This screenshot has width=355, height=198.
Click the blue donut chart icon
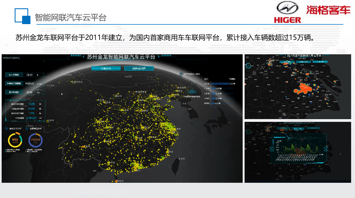coord(35,141)
